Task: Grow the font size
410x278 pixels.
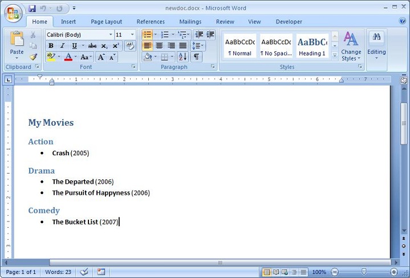Action: point(101,57)
